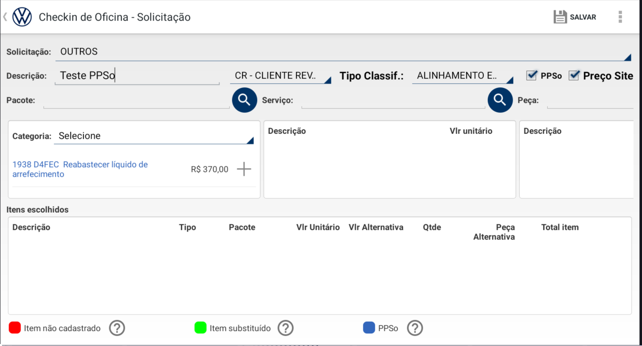The height and width of the screenshot is (346, 642).
Task: Click the blue PPSo legend color square
Action: tap(369, 328)
